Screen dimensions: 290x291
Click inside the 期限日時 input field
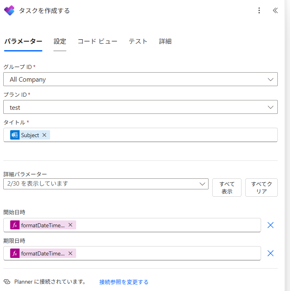click(x=132, y=253)
